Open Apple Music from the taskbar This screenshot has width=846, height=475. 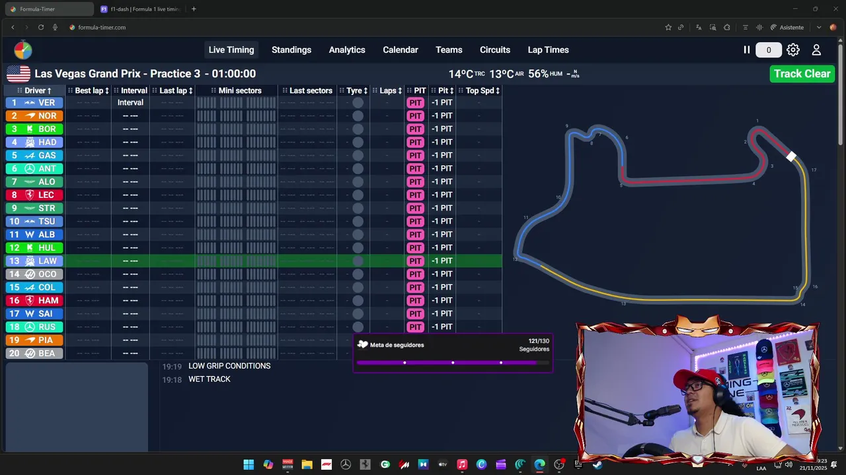[x=462, y=465]
